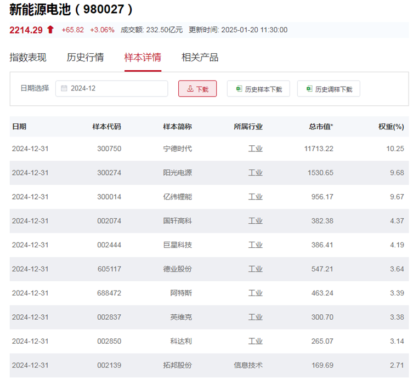Screen dimensions: 413x380
Task: Click the 总市值 column header
Action: tap(320, 127)
